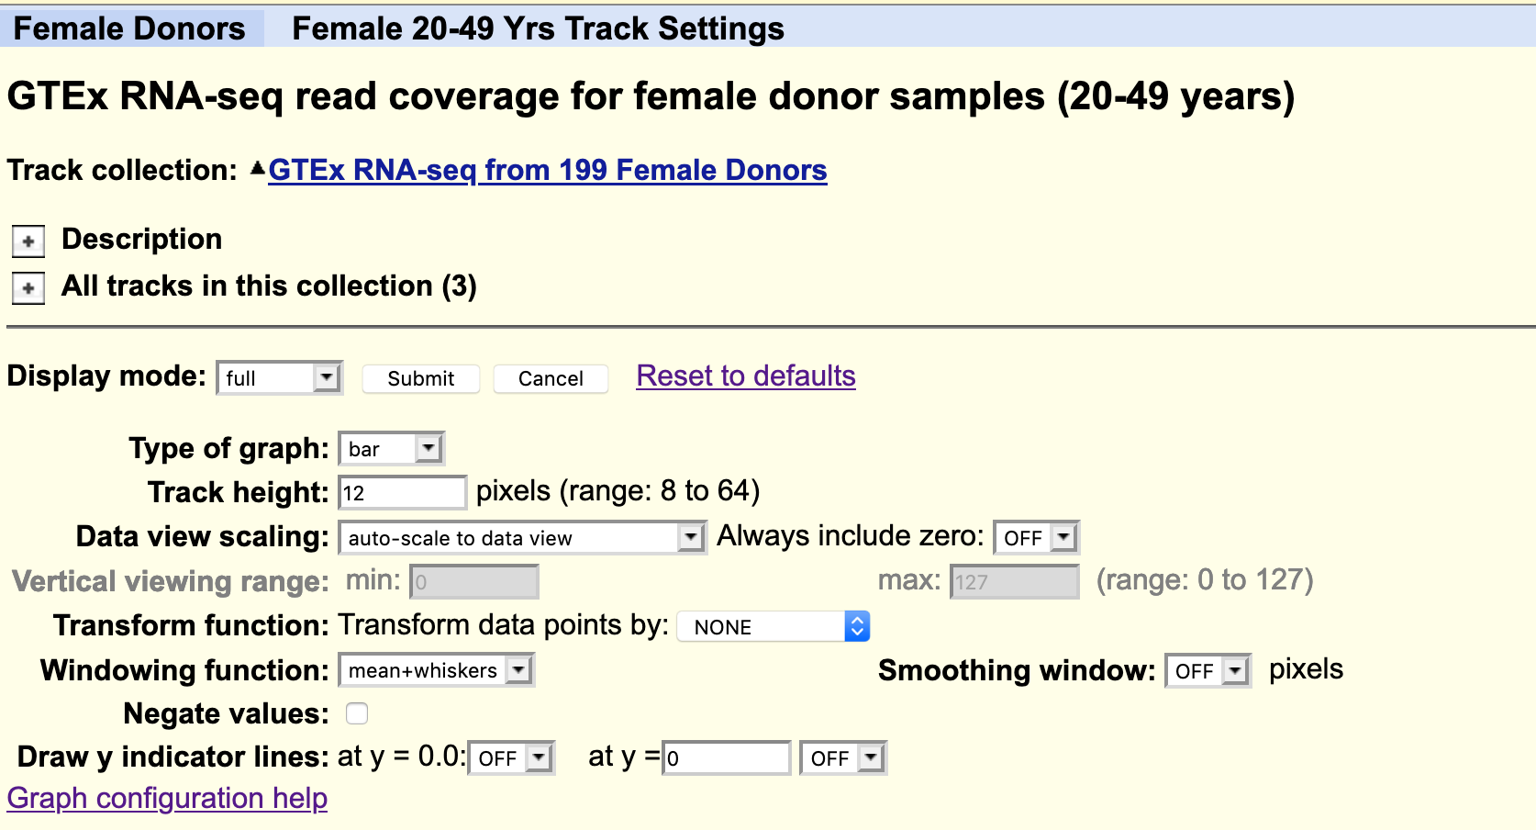Open Graph configuration help link
The image size is (1536, 830).
point(167,798)
